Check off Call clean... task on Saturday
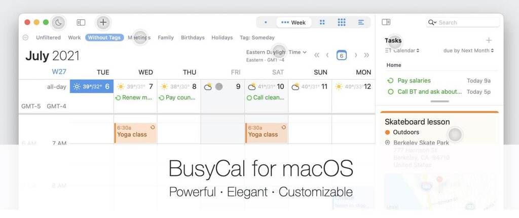Image resolution: width=519 pixels, height=218 pixels. pyautogui.click(x=249, y=98)
